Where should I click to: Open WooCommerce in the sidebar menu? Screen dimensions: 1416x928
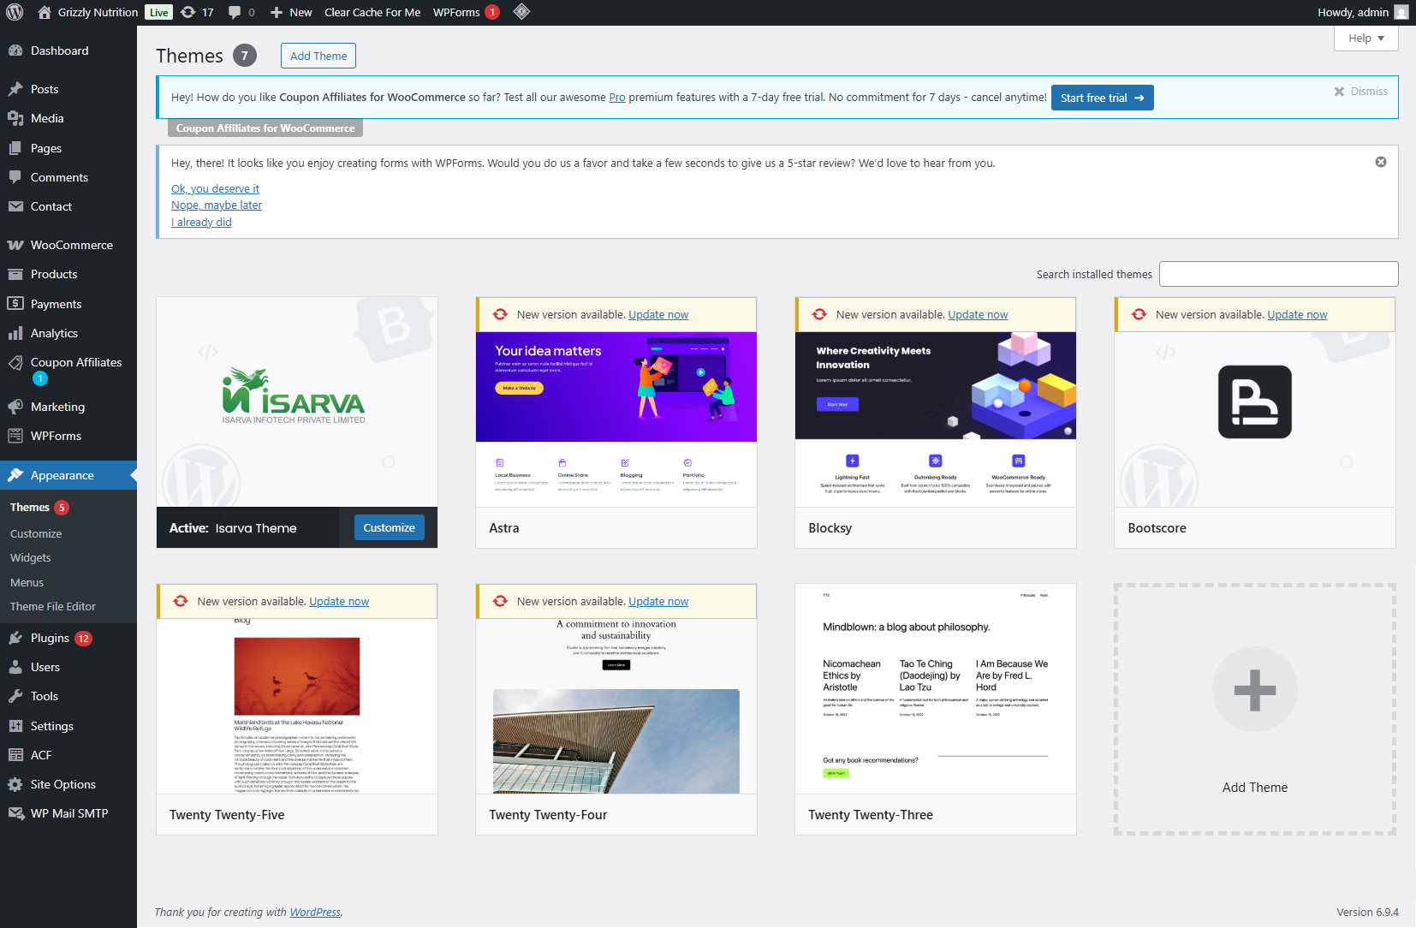pos(71,245)
